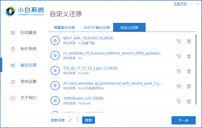Click restore icon for Win7_x64c_10.9.GHO
202x128 pixels.
click(x=179, y=41)
